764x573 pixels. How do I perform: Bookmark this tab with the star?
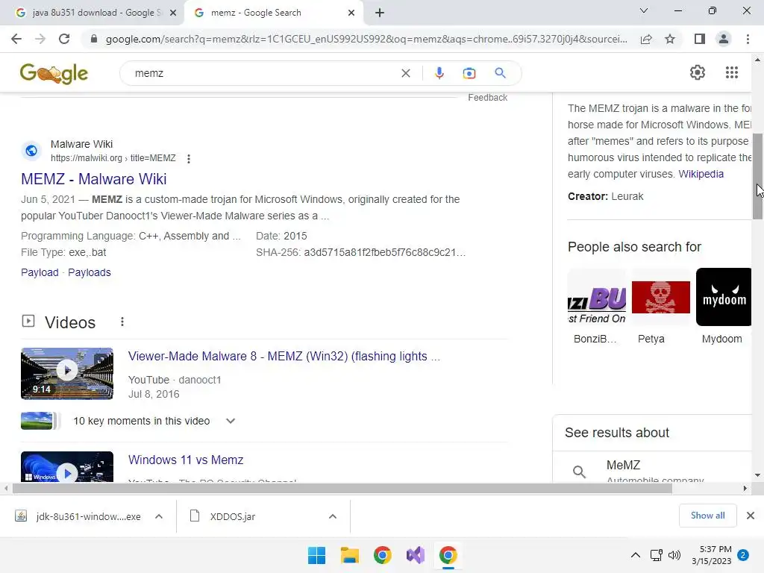pos(670,39)
